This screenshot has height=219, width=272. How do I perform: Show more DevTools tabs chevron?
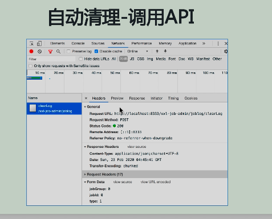click(x=204, y=43)
